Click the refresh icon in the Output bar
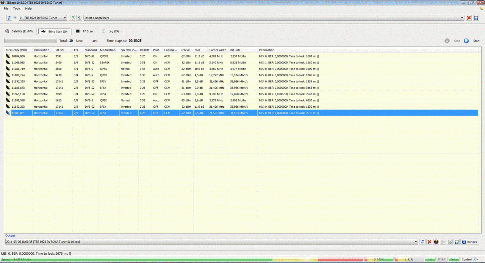This screenshot has width=485, height=263. pyautogui.click(x=422, y=242)
